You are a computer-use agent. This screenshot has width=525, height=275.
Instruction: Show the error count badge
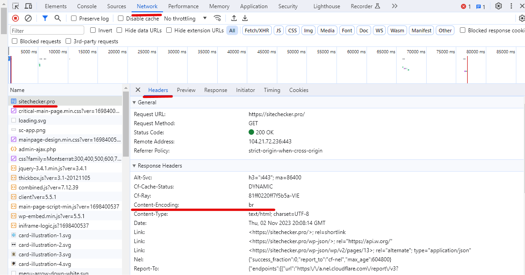tap(466, 6)
